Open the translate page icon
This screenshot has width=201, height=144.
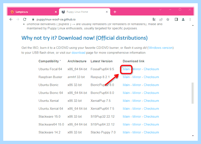pyautogui.click(x=154, y=20)
